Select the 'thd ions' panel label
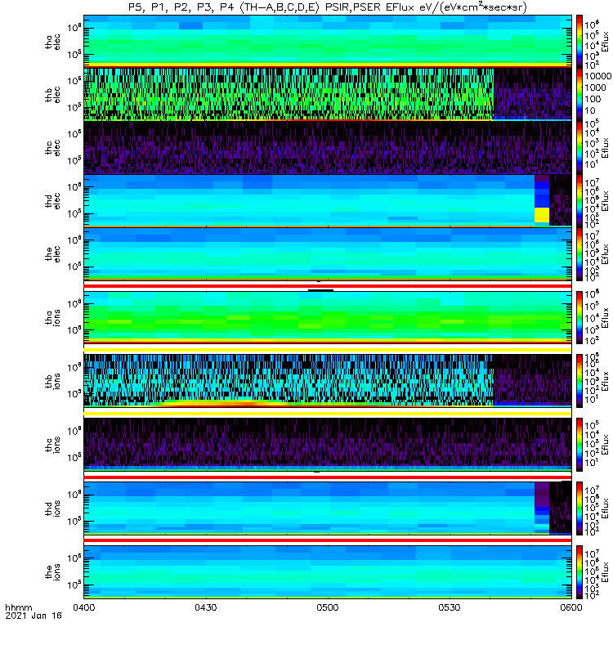This screenshot has width=613, height=654. click(x=52, y=508)
